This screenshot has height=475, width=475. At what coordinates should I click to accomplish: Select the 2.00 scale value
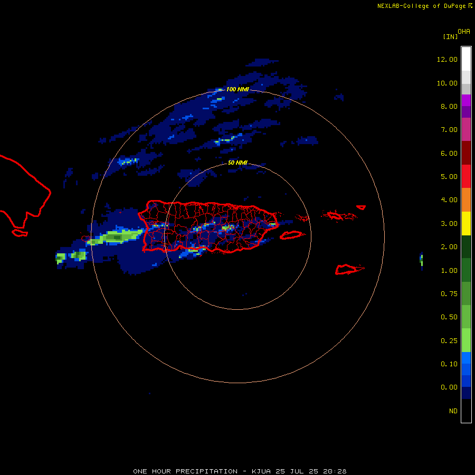coord(449,247)
